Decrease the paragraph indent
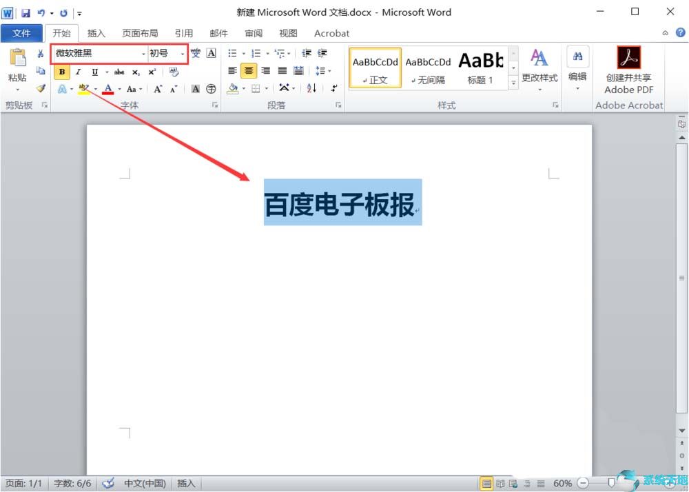 point(307,53)
